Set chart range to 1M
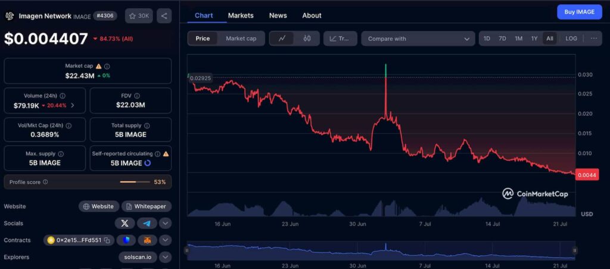Screen dimensions: 610x269 pyautogui.click(x=518, y=39)
